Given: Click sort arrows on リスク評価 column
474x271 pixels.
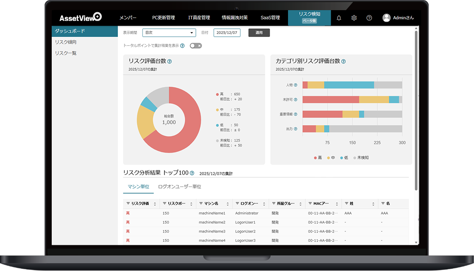Looking at the screenshot, I should 155,204.
